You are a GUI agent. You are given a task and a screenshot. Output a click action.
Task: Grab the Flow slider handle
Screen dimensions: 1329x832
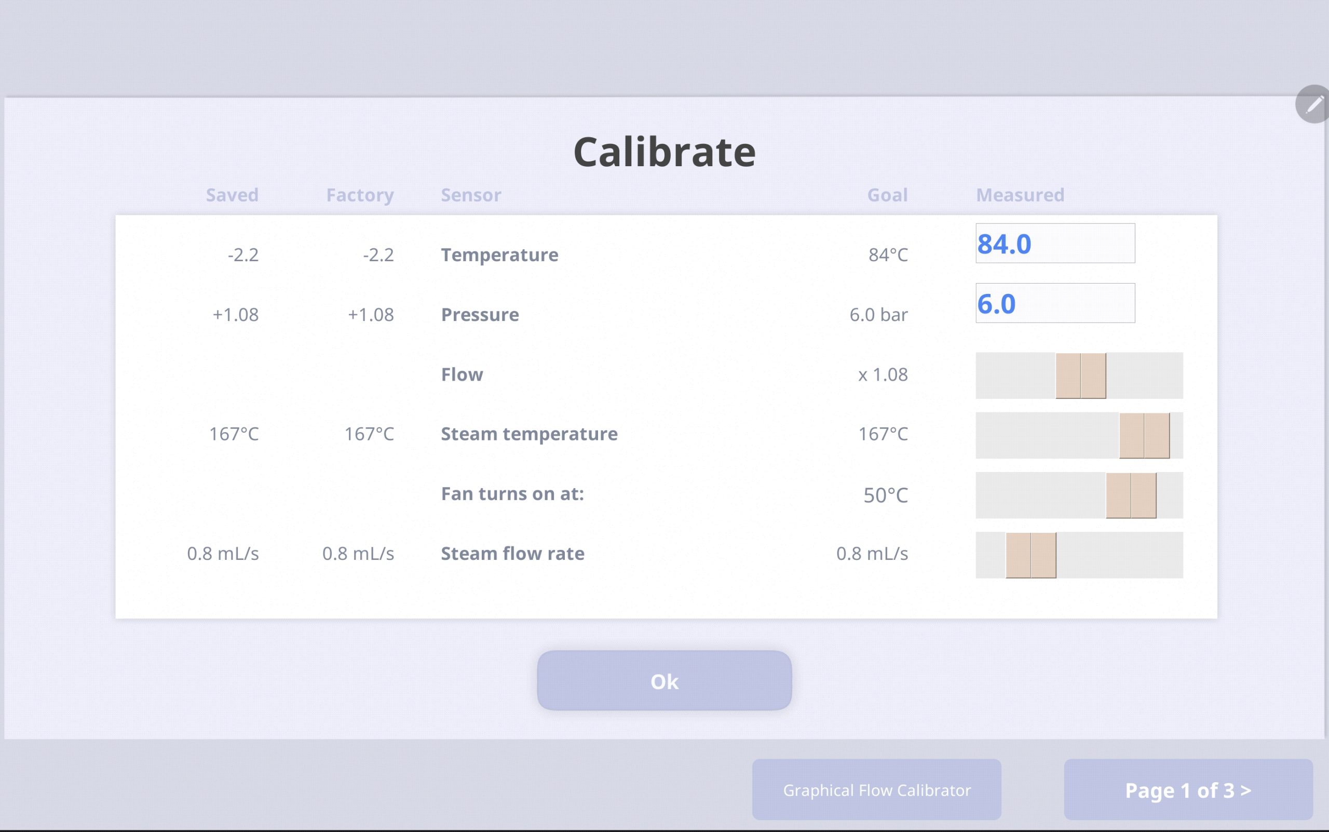point(1080,376)
